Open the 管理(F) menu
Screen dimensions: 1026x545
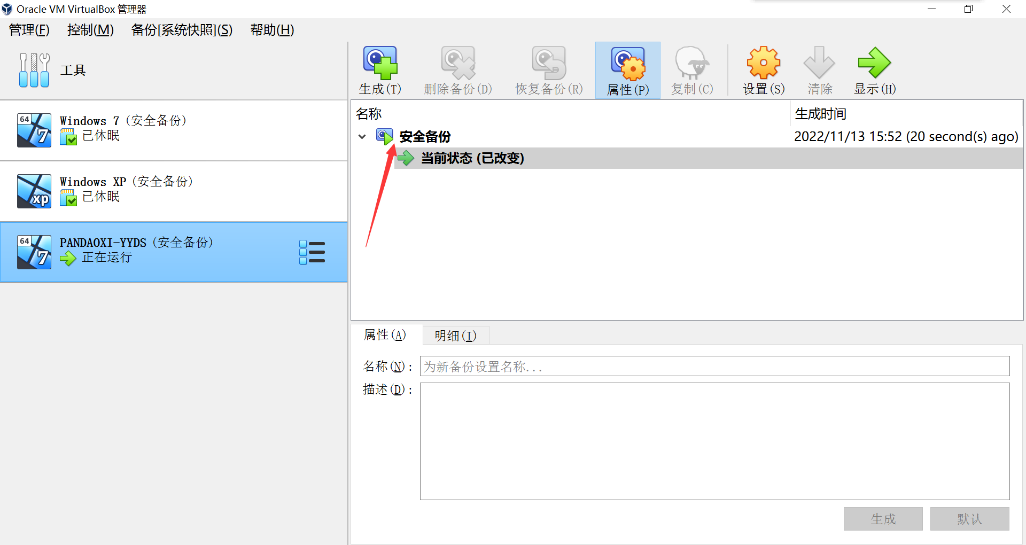pyautogui.click(x=29, y=30)
